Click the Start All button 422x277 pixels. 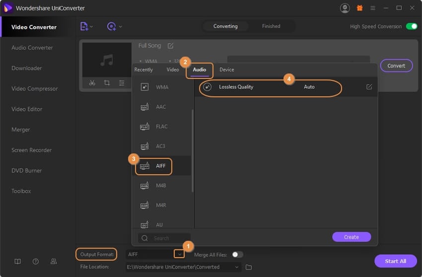(x=395, y=261)
